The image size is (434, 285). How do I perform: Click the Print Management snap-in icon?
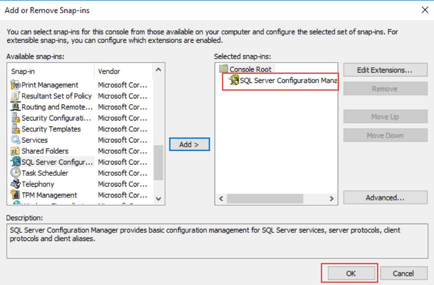16,85
